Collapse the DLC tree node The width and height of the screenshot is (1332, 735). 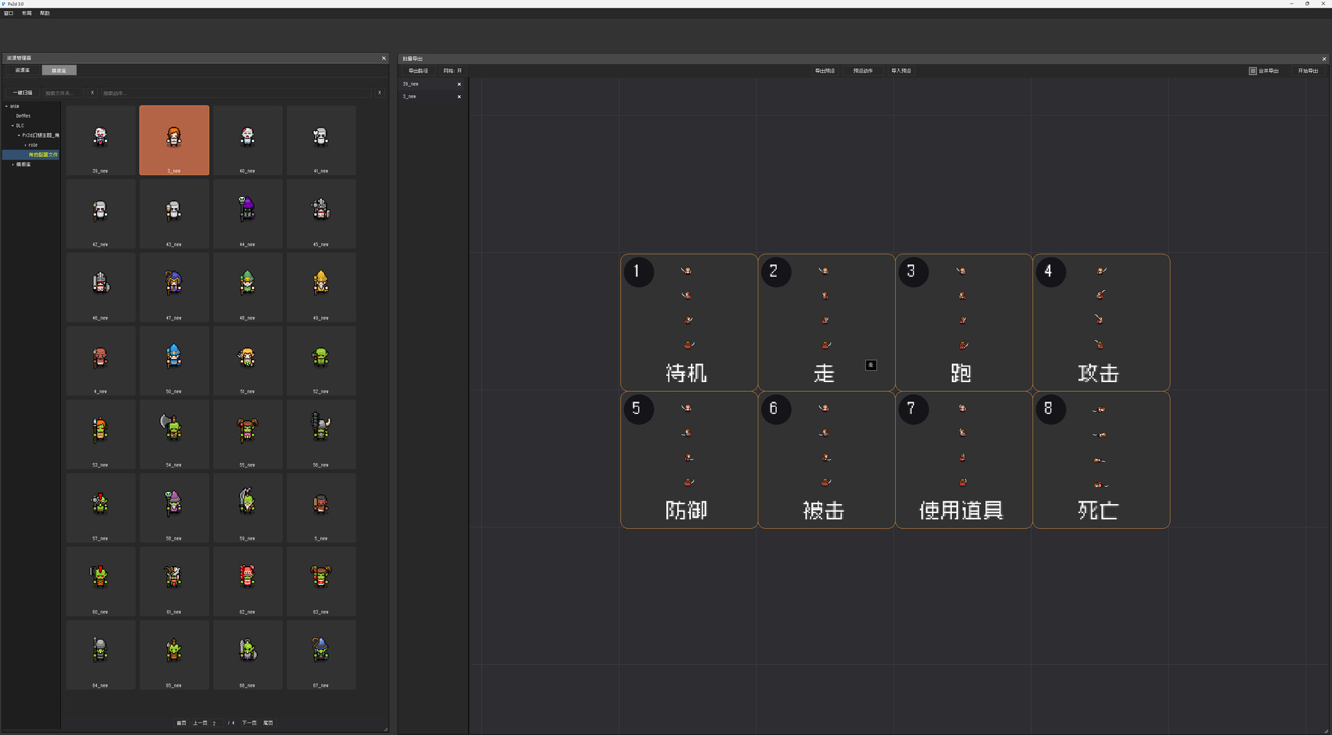tap(12, 126)
